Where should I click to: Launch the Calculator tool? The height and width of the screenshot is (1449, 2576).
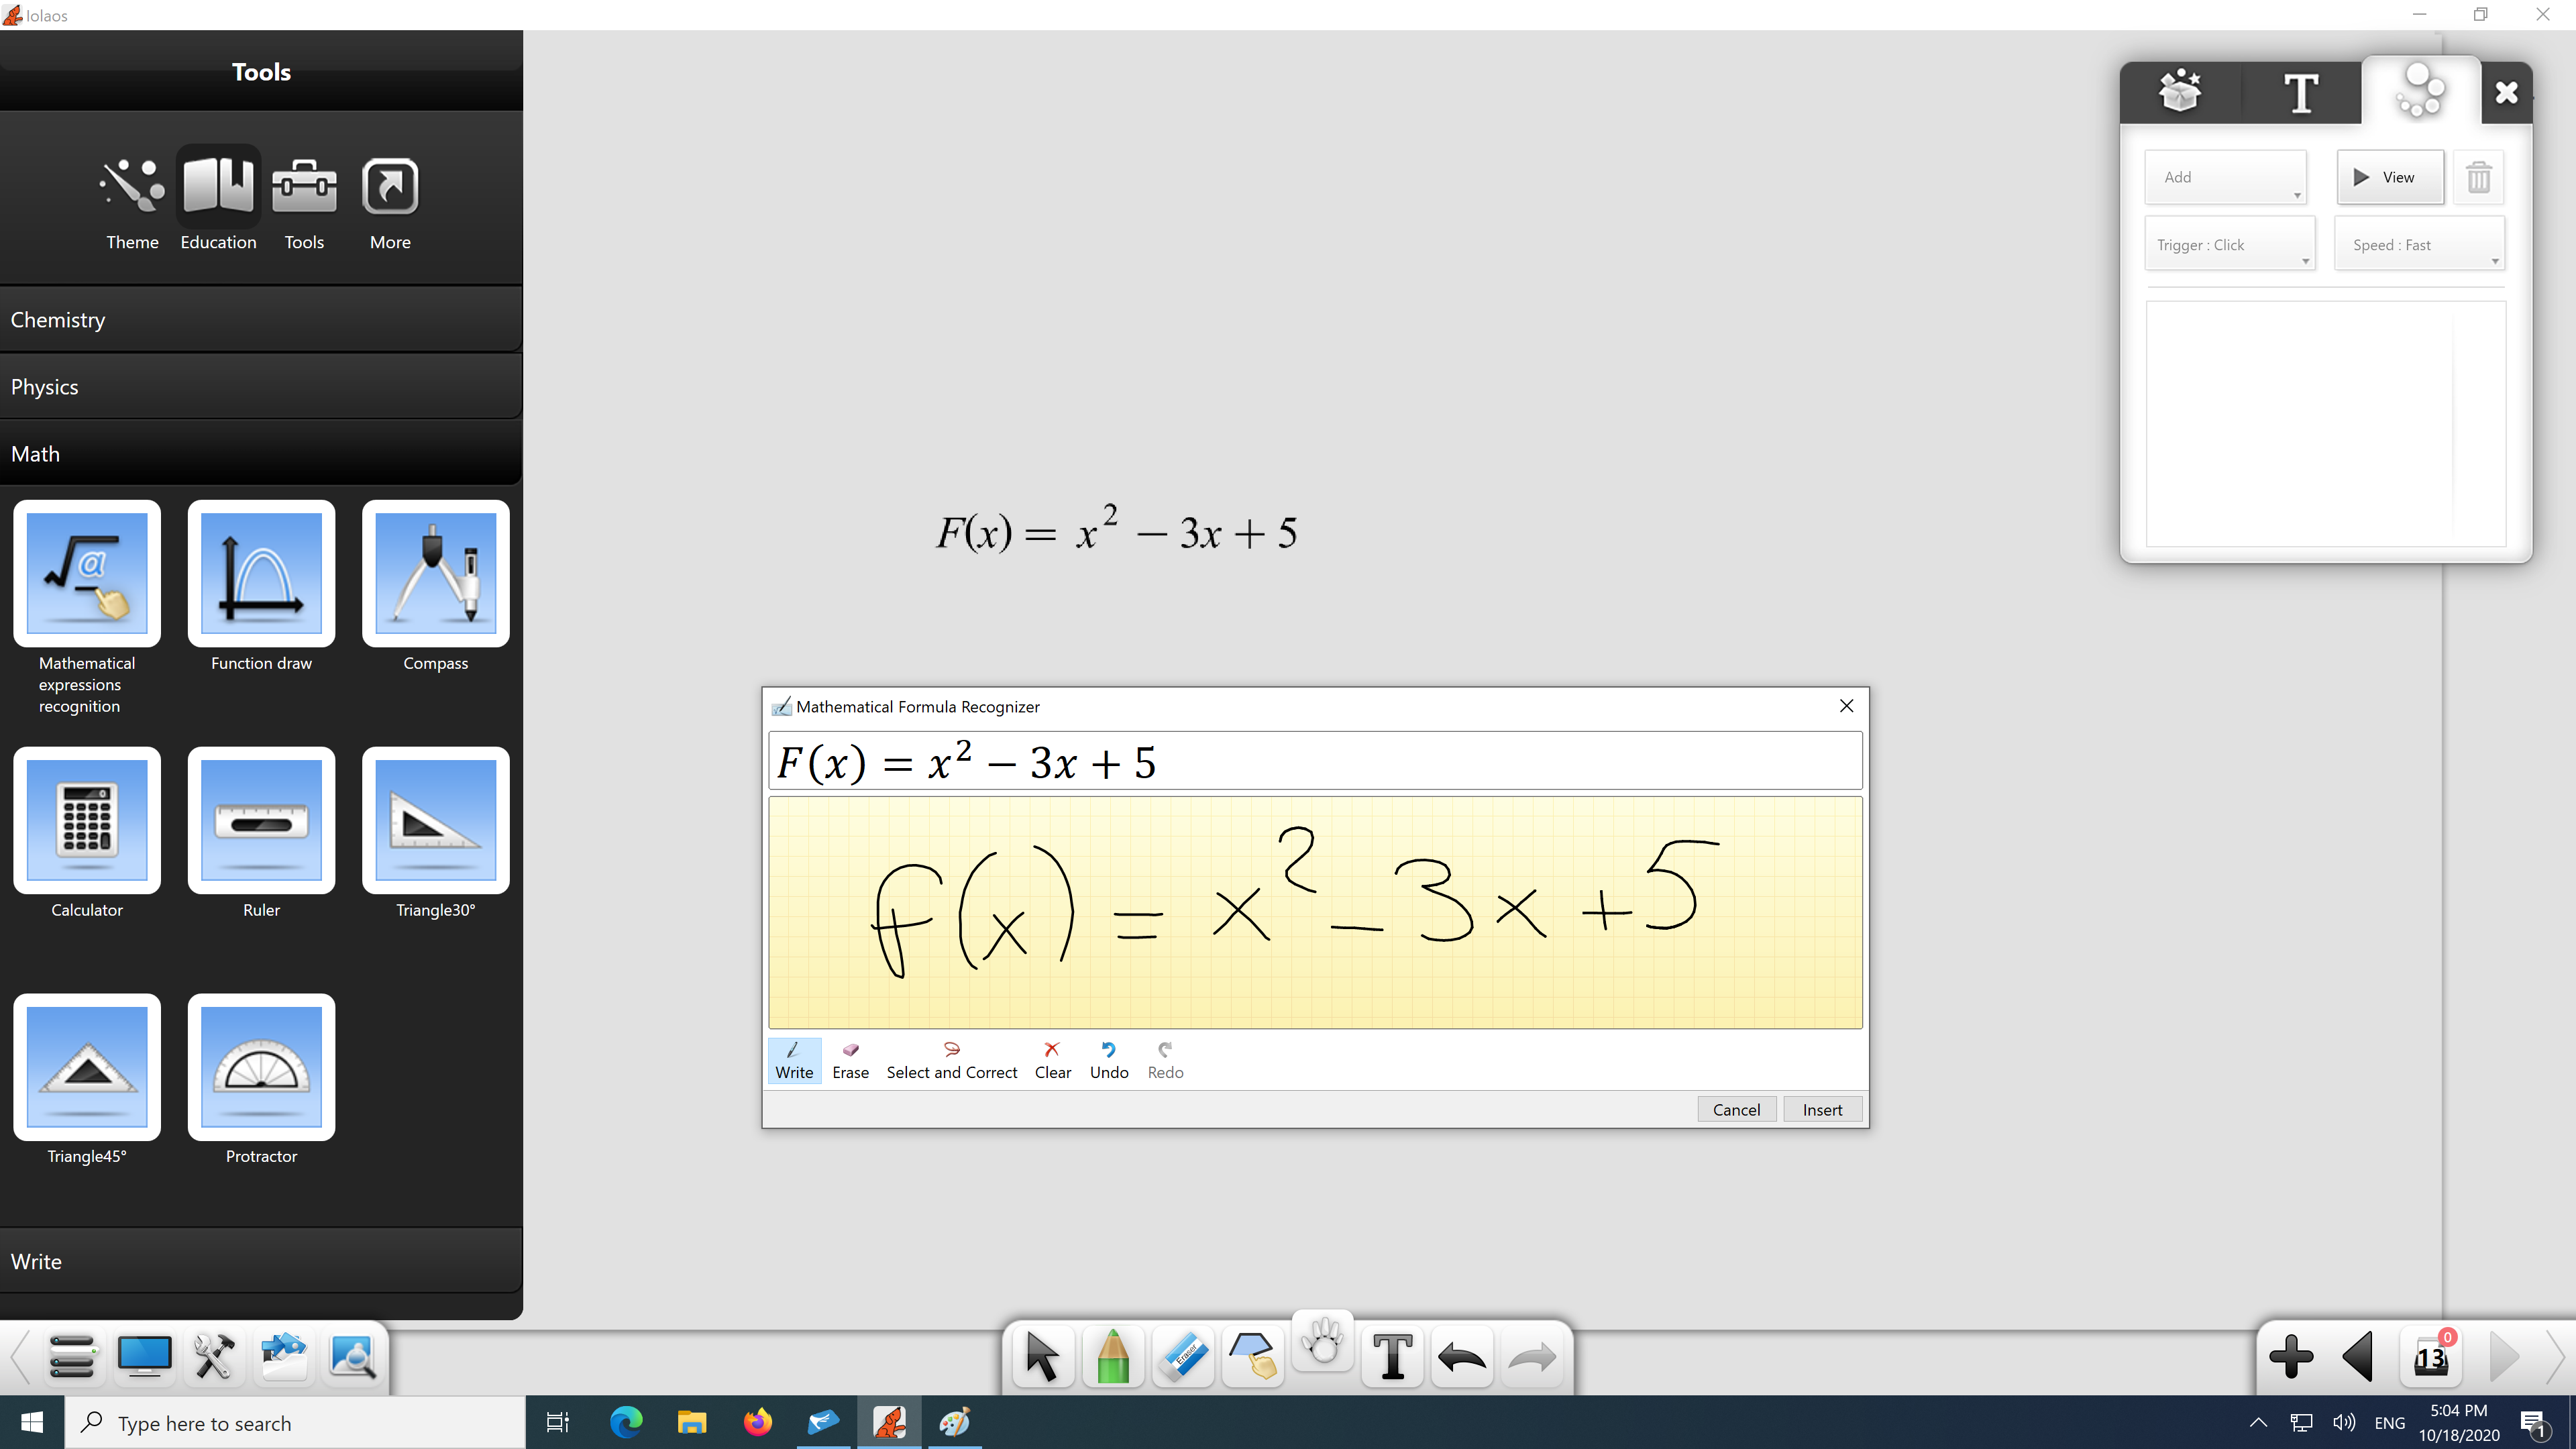[x=87, y=820]
